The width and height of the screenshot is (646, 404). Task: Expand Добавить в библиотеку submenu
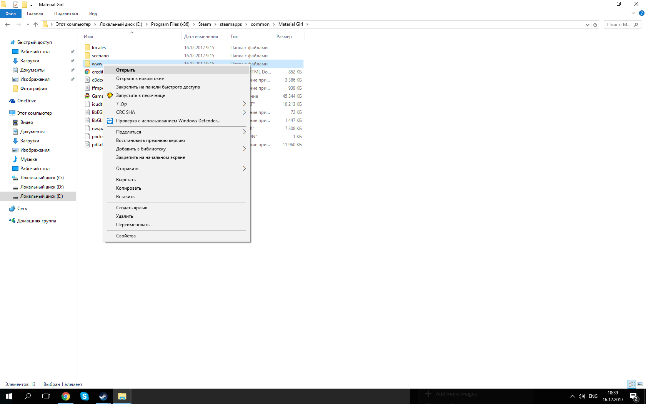pos(244,149)
